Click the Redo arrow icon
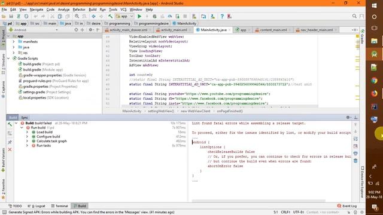This screenshot has width=383, height=215. (43, 16)
